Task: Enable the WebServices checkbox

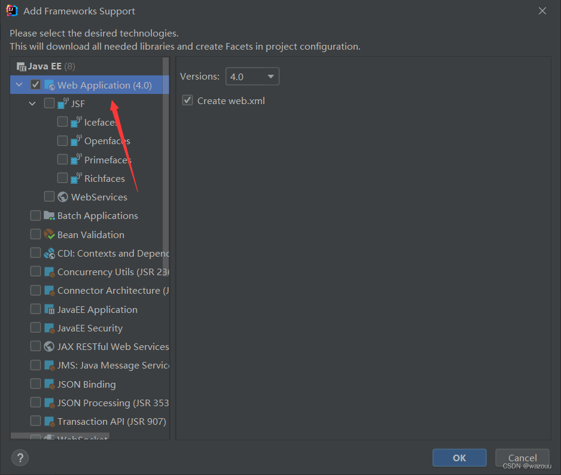Action: 49,196
